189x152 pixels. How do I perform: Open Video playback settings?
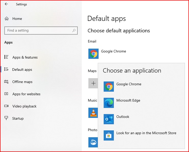click(x=24, y=106)
